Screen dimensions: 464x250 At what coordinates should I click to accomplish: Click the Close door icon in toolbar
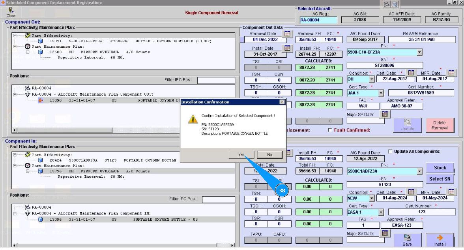(11, 10)
